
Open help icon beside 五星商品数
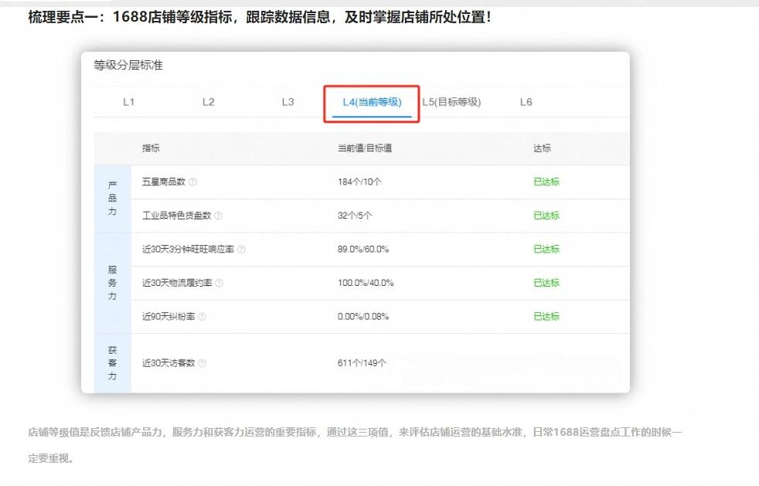pyautogui.click(x=192, y=182)
